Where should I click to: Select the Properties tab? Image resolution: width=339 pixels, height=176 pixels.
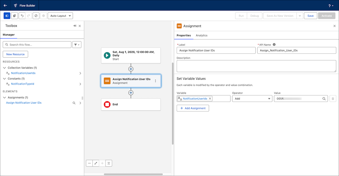[x=184, y=35]
